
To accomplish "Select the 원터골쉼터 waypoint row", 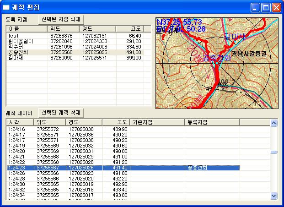I will (75, 41).
